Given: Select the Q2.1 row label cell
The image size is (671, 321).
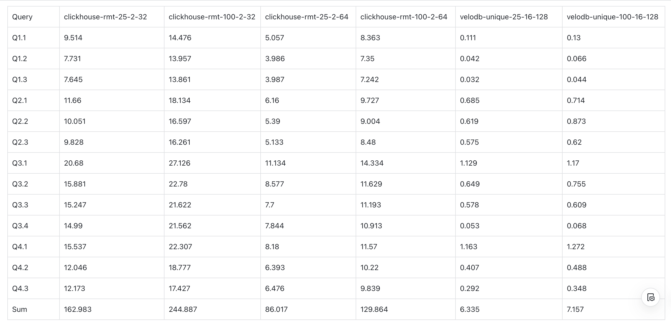Looking at the screenshot, I should point(20,101).
